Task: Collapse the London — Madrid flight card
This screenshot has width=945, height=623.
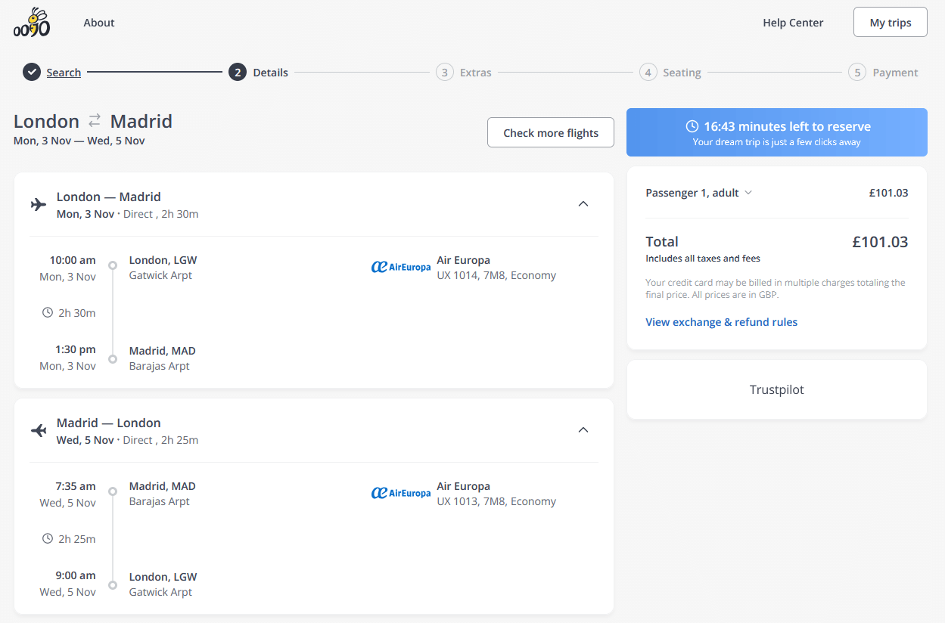Action: [583, 204]
